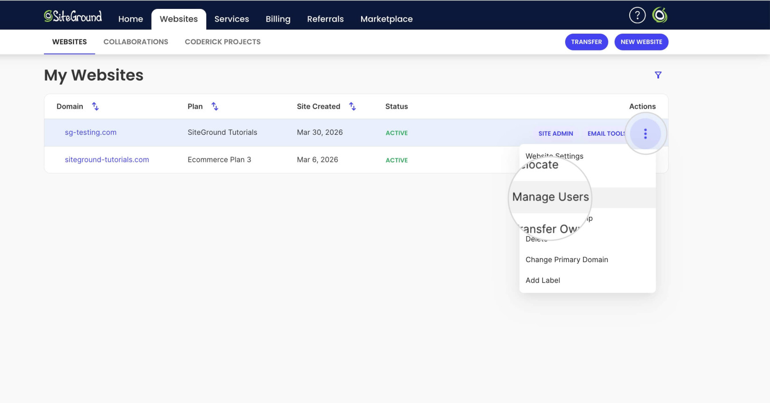
Task: Click the Ecommerce Plan 3 cell
Action: (219, 160)
